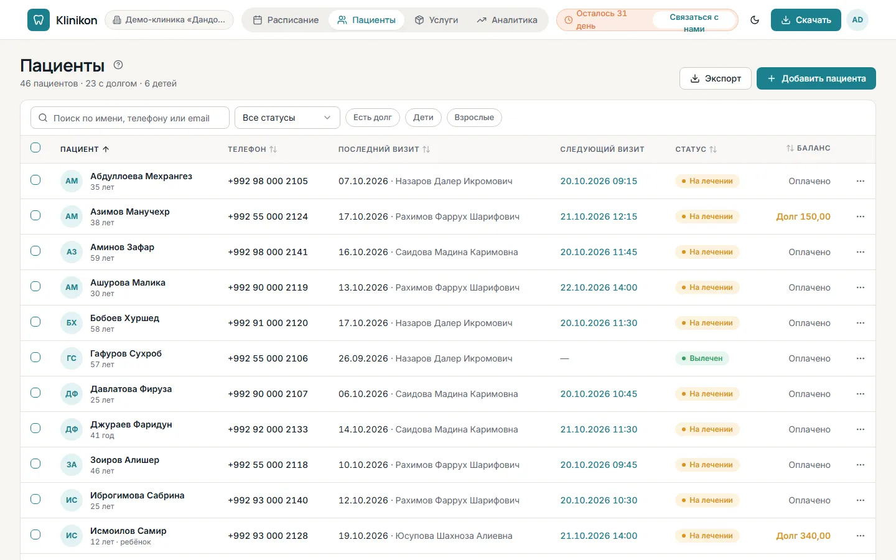Mark the checkbox for Исмоилов Самир
The width and height of the screenshot is (896, 560).
click(35, 534)
